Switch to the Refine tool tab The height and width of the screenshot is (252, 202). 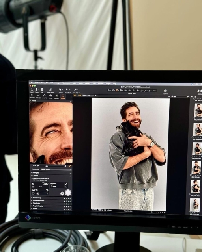tap(63, 97)
